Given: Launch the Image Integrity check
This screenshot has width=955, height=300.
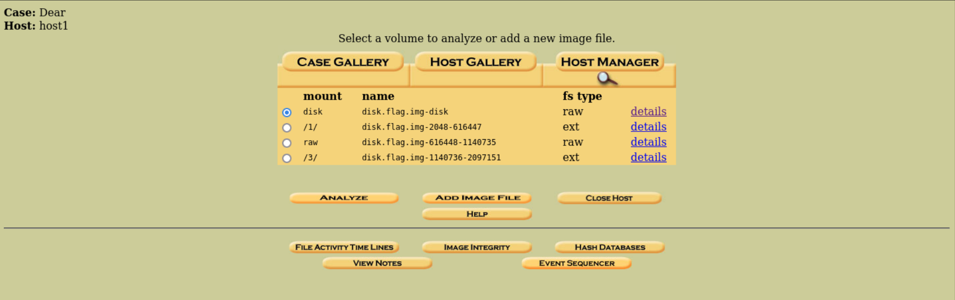Looking at the screenshot, I should click(477, 247).
